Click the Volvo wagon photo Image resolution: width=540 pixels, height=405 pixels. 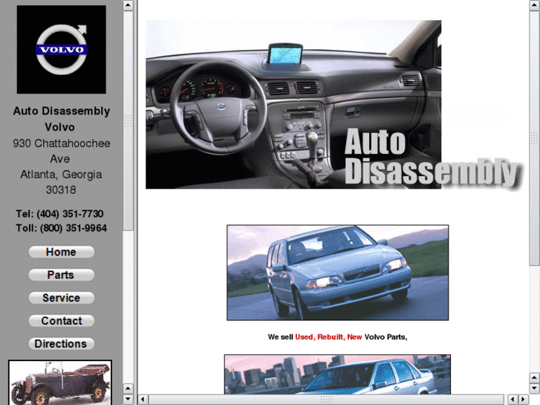(x=337, y=273)
